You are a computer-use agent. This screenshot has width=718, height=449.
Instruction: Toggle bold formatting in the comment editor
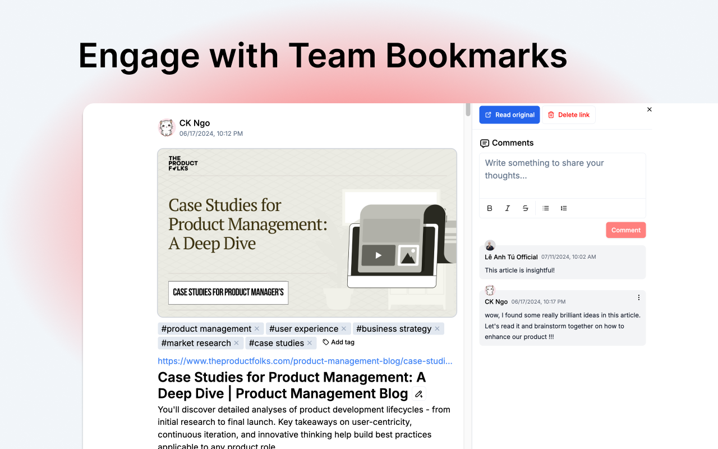click(x=489, y=208)
